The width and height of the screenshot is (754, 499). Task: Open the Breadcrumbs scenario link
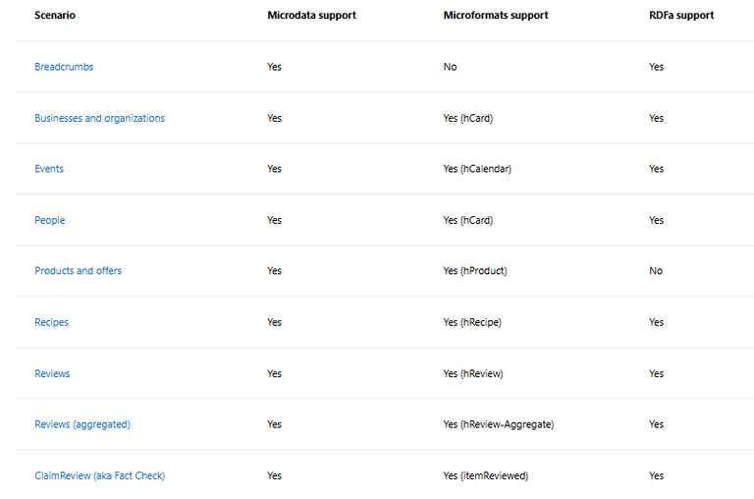pyautogui.click(x=64, y=67)
